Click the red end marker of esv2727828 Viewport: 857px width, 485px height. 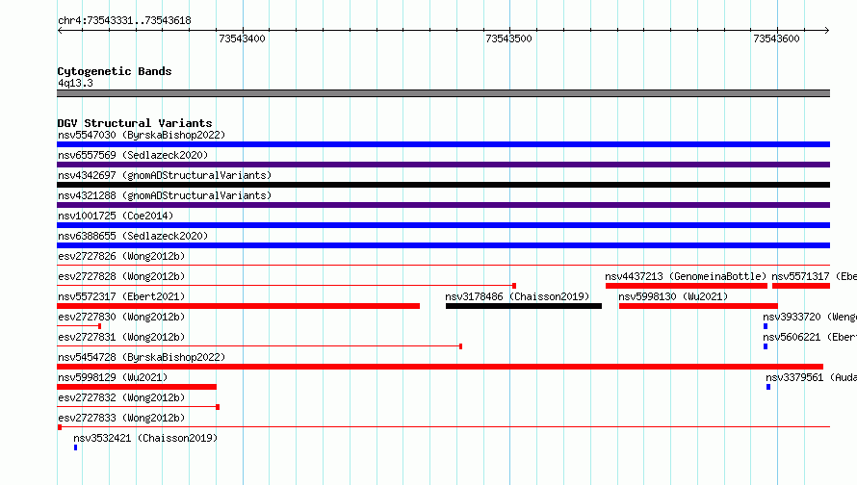click(x=514, y=286)
